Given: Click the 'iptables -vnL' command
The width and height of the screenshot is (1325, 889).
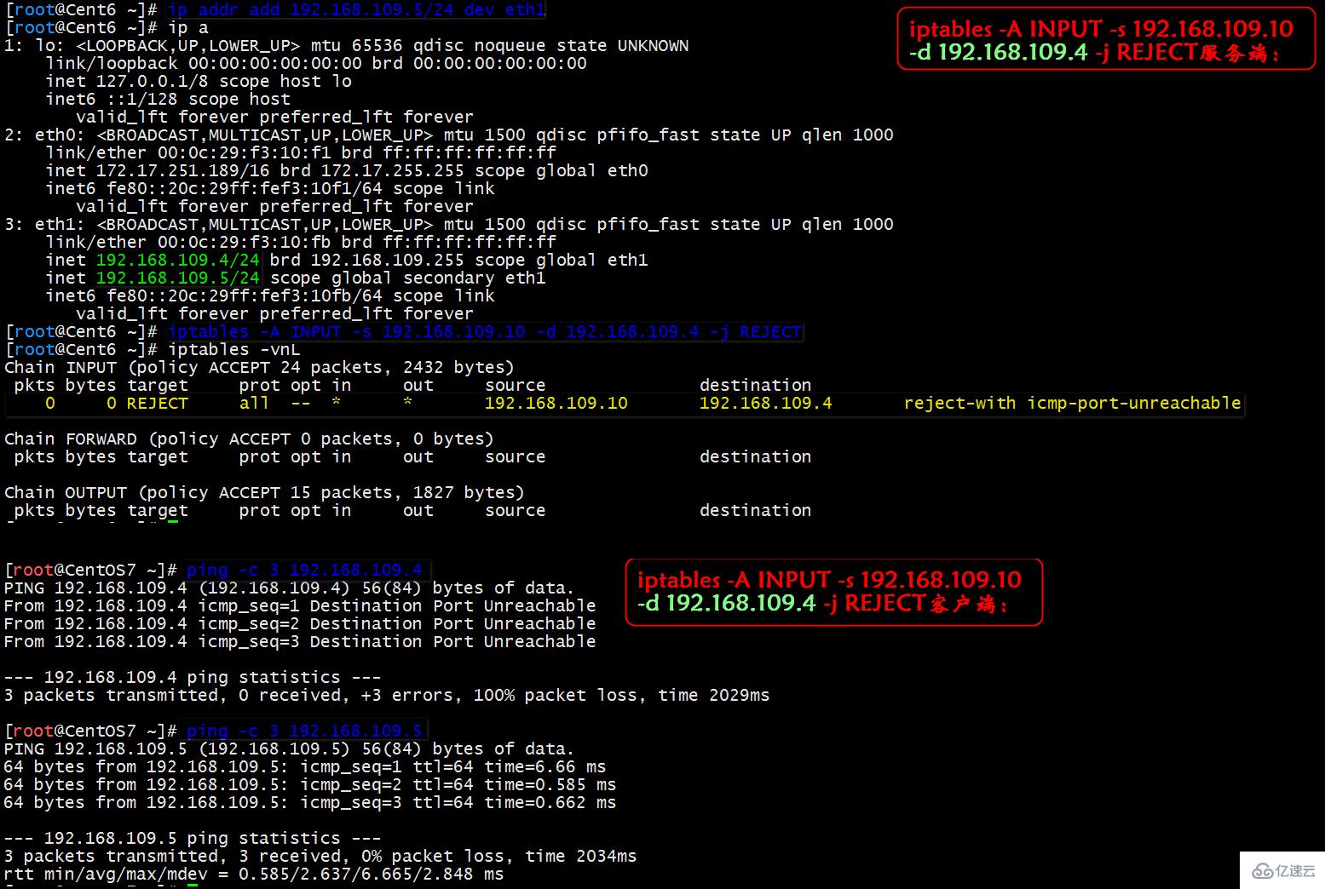Looking at the screenshot, I should click(234, 349).
